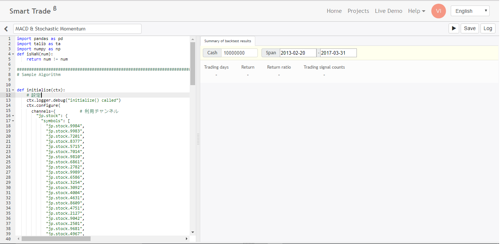Click code line "import numpy as np"
501x244 pixels.
click(39, 49)
